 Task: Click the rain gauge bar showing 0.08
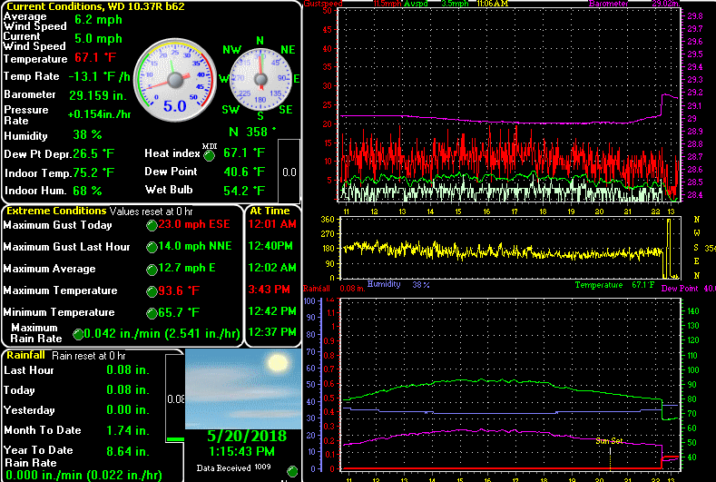[175, 398]
